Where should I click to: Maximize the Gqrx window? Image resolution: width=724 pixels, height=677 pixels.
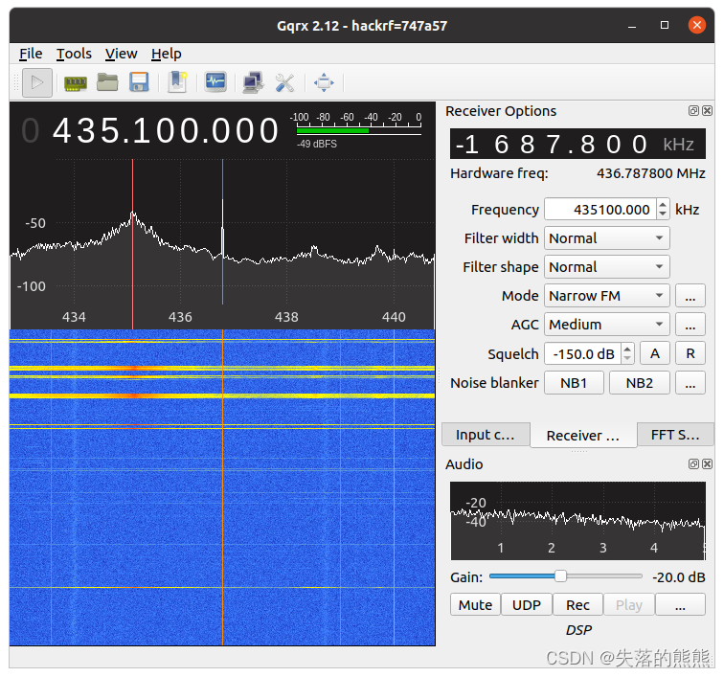pyautogui.click(x=665, y=25)
